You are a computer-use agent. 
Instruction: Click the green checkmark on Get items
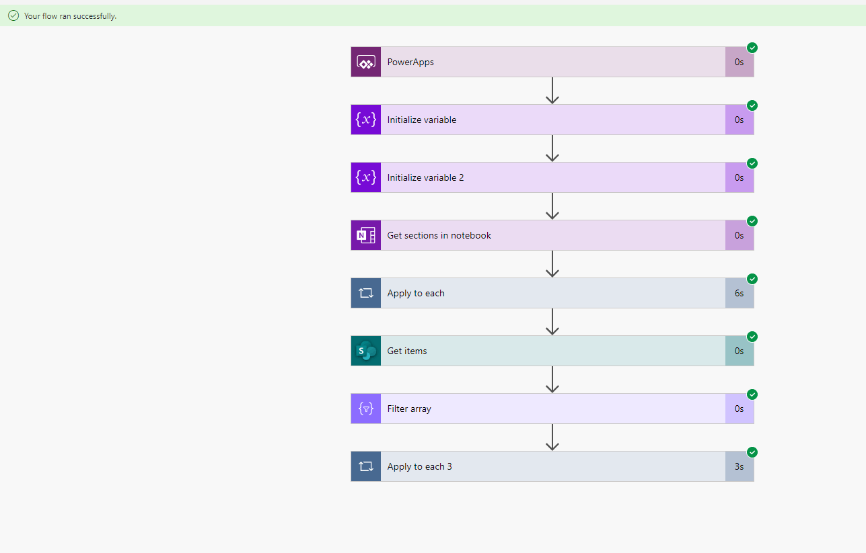[x=752, y=337]
